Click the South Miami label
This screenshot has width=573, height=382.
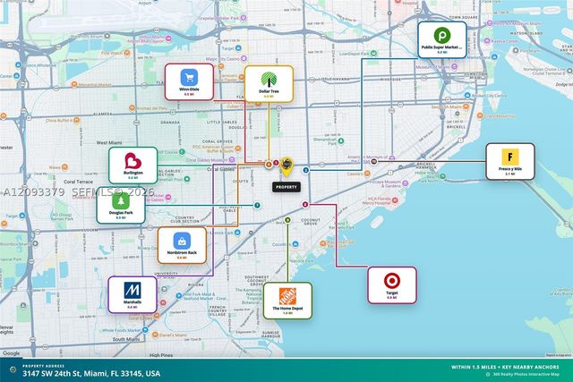[x=126, y=339]
